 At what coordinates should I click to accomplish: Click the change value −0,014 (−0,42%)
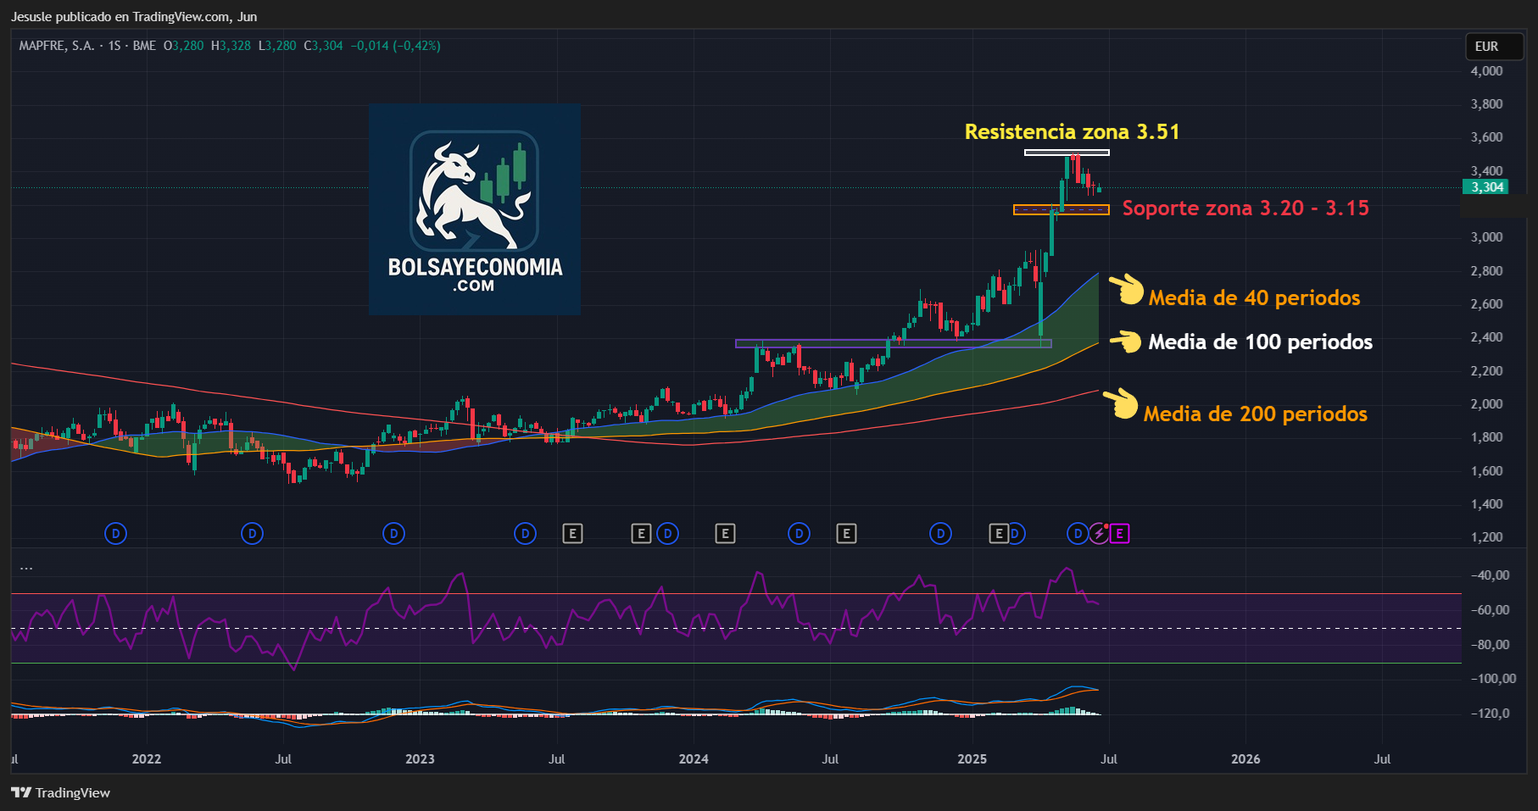tap(396, 46)
